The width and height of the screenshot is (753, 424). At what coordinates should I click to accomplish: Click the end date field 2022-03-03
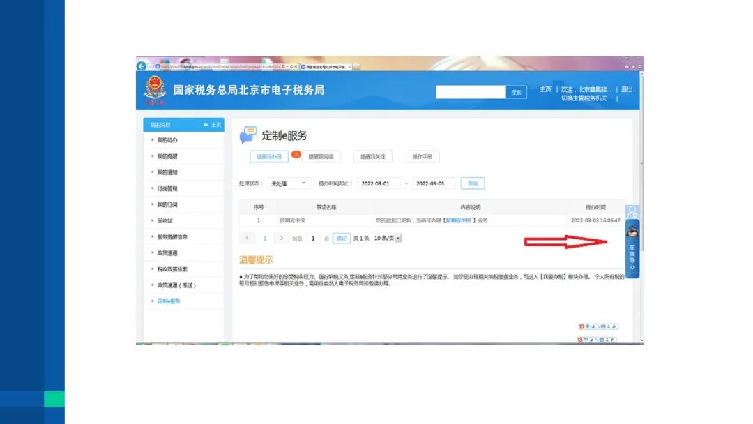[x=434, y=183]
